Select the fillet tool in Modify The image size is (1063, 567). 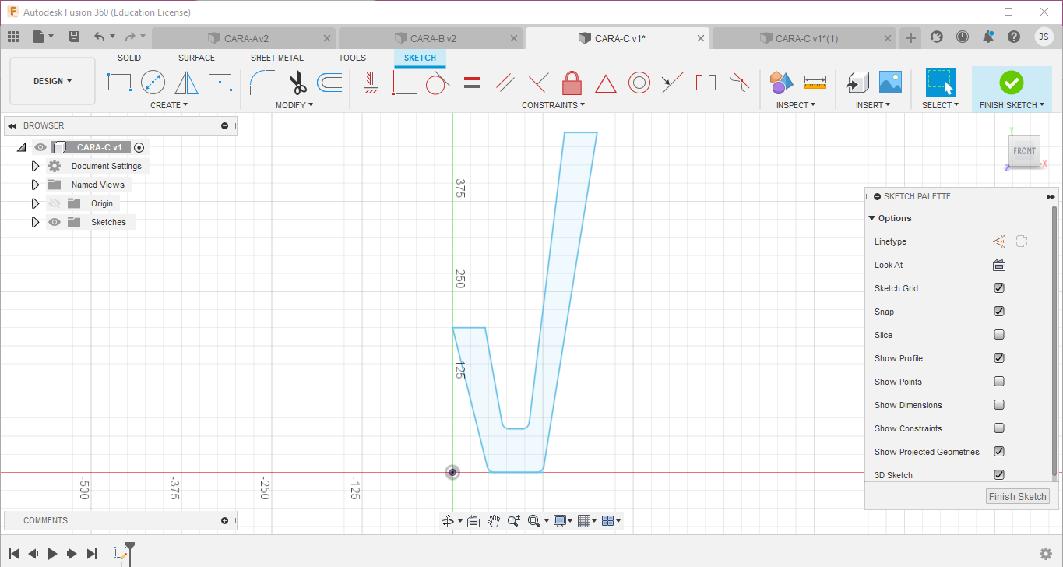[x=262, y=82]
